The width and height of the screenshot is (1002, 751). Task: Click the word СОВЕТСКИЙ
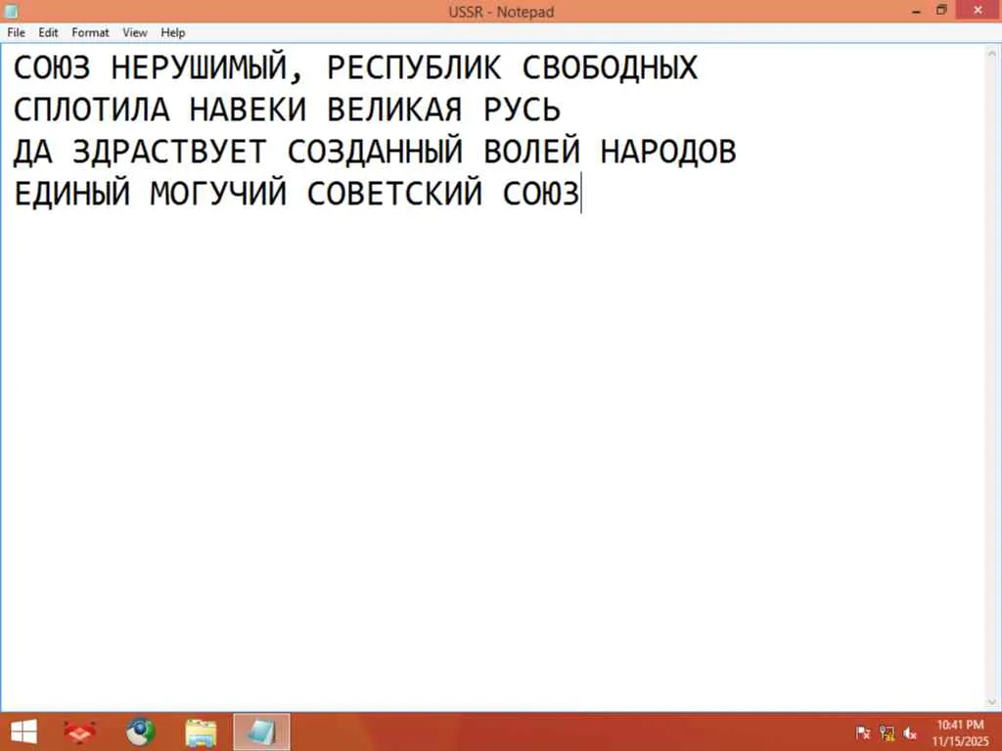(x=394, y=194)
